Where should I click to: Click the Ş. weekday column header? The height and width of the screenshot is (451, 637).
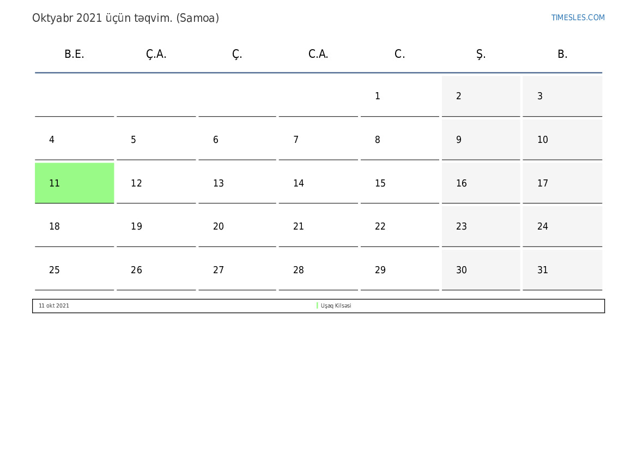(481, 54)
